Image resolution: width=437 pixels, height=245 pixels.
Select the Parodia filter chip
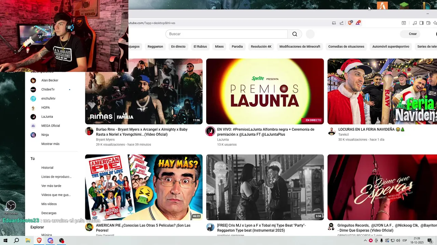237,47
